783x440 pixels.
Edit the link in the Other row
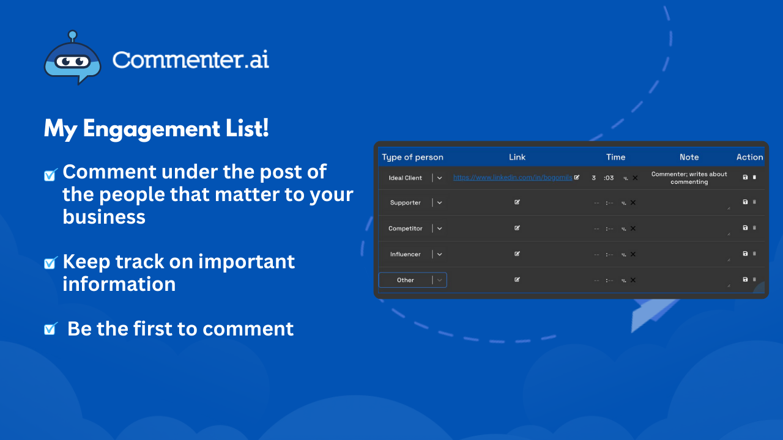coord(518,279)
